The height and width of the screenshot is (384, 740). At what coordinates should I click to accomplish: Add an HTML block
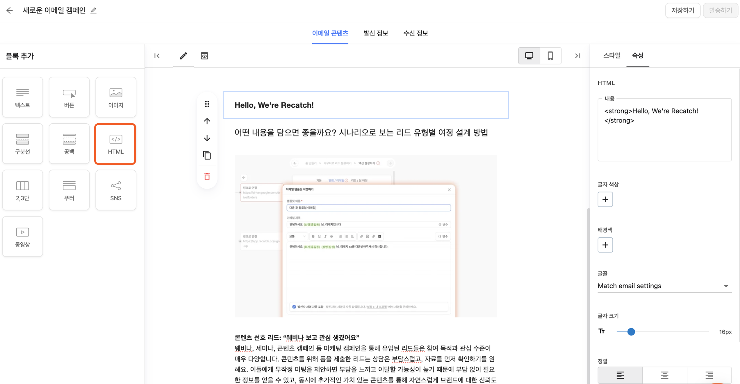tap(115, 144)
